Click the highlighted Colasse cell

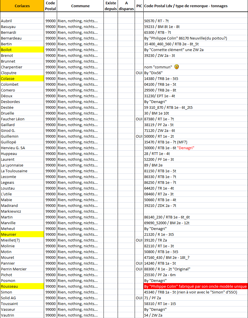22,78
